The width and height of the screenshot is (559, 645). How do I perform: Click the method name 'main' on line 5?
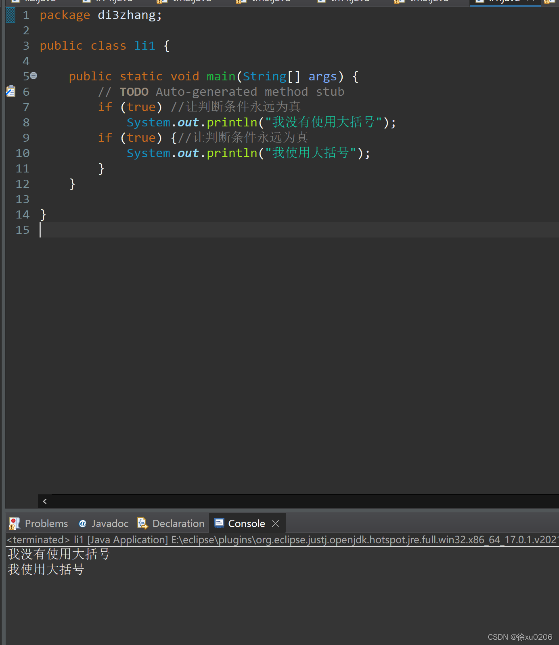coord(221,76)
